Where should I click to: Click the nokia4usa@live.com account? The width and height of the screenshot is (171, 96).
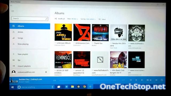26,72
